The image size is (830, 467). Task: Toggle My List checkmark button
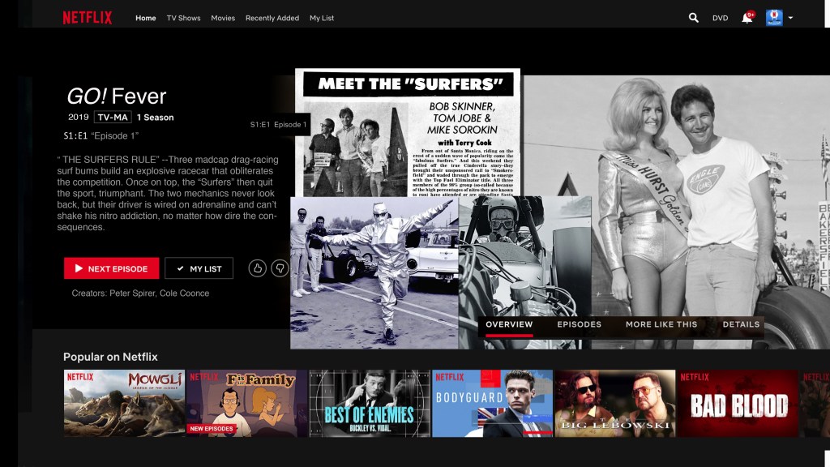[199, 268]
